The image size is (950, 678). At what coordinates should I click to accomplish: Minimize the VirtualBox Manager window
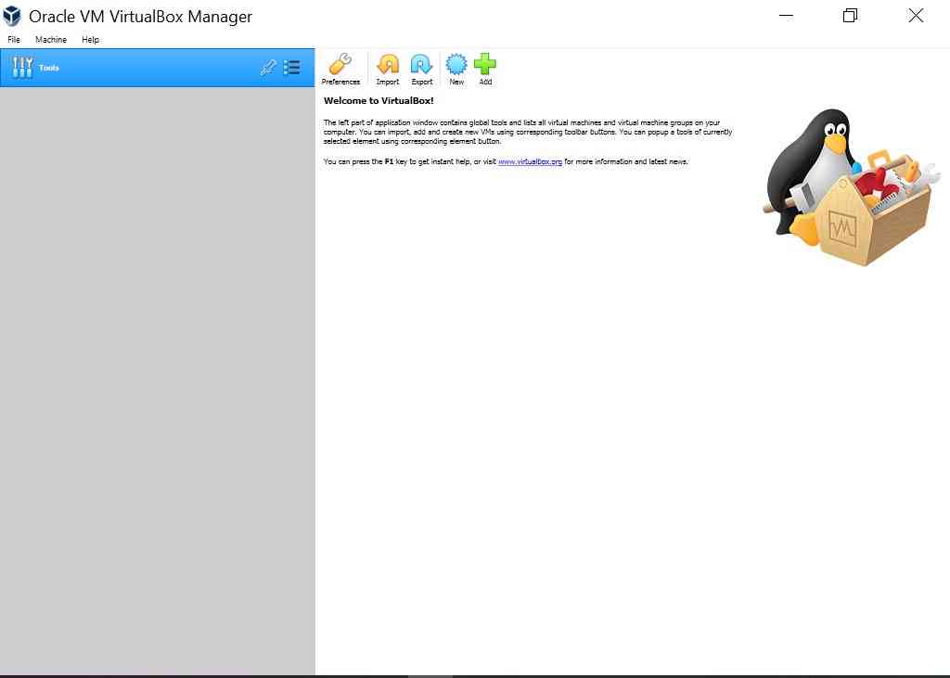click(x=786, y=16)
